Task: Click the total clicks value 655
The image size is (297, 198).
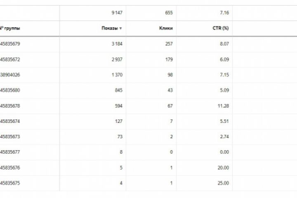Action: coord(168,13)
